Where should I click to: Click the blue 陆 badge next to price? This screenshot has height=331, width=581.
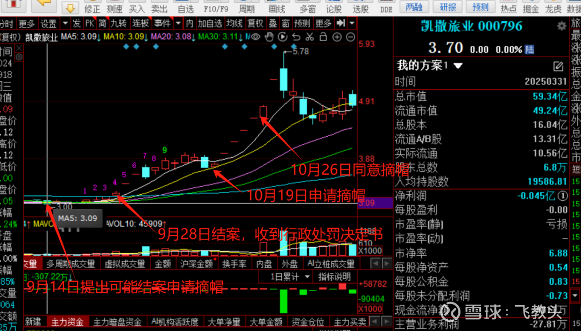(529, 50)
